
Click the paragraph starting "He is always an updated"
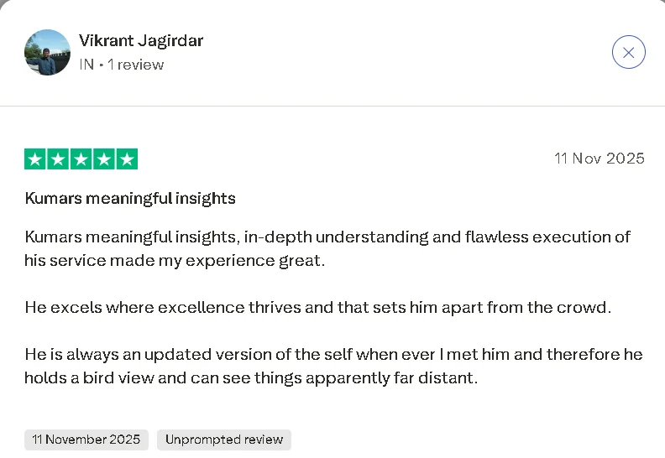pos(333,354)
